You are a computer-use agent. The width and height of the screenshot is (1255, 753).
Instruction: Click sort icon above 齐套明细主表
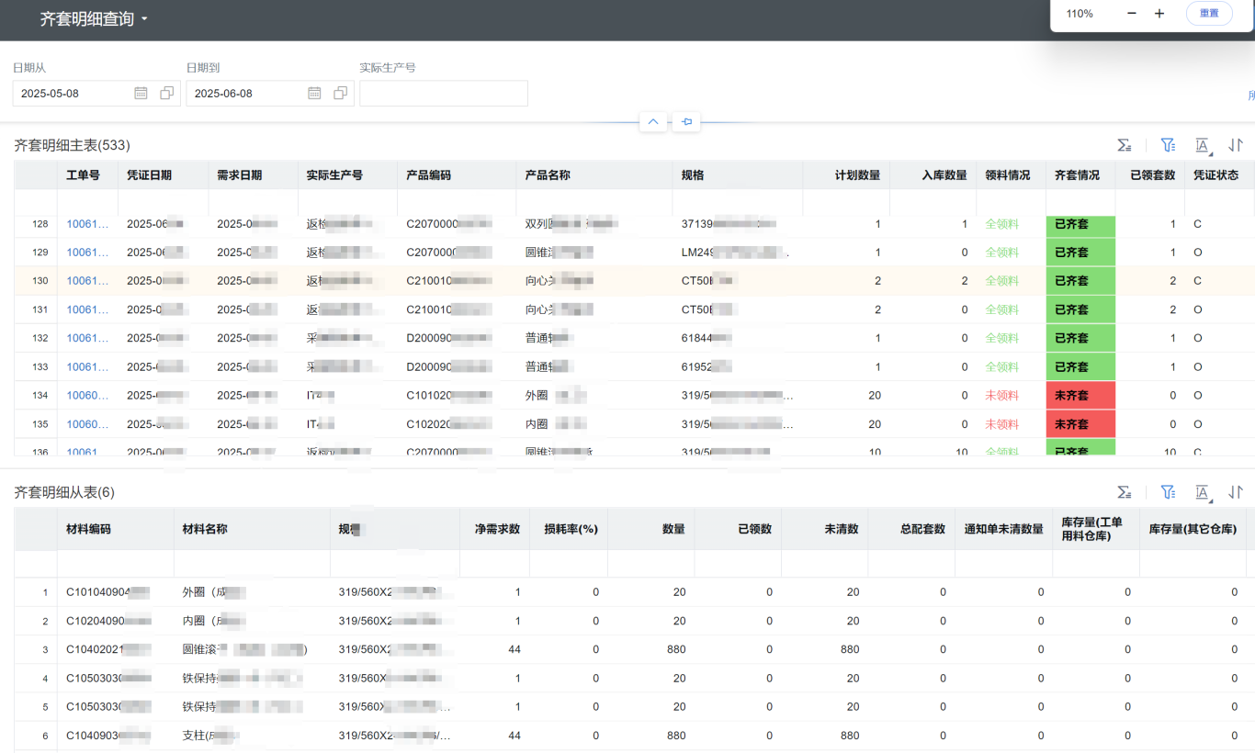click(x=1236, y=145)
